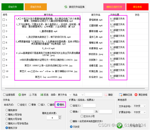Click the green start-rename ball icon
Screen dimensions: 150x130
click(x=119, y=125)
